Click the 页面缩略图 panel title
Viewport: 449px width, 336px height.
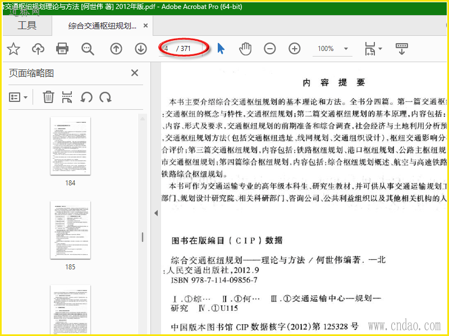[31, 73]
